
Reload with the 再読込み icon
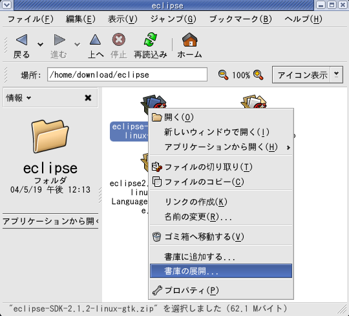[x=151, y=39]
